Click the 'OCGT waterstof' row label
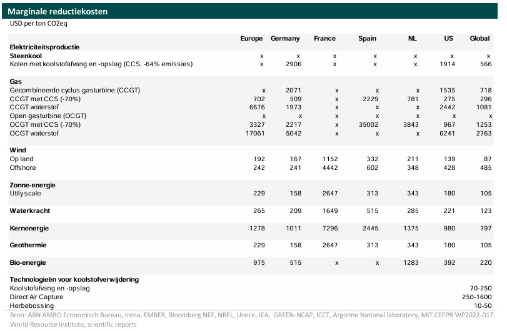The height and width of the screenshot is (331, 507). pyautogui.click(x=34, y=133)
